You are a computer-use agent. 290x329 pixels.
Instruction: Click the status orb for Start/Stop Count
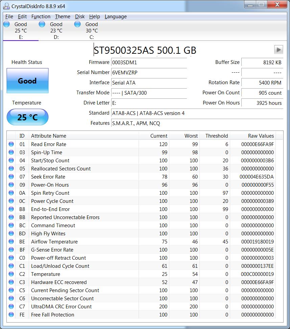click(x=11, y=161)
